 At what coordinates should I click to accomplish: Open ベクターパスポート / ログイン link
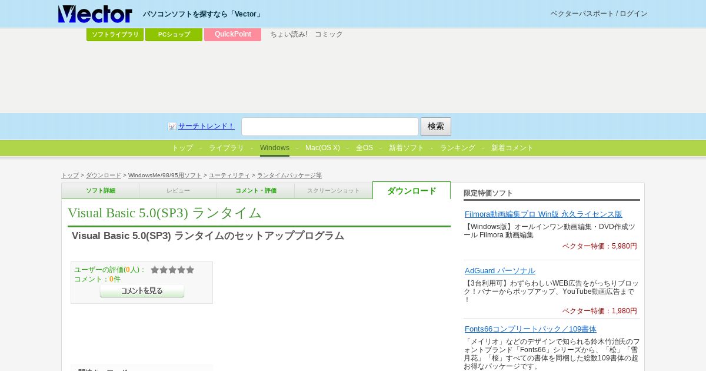[x=599, y=14]
